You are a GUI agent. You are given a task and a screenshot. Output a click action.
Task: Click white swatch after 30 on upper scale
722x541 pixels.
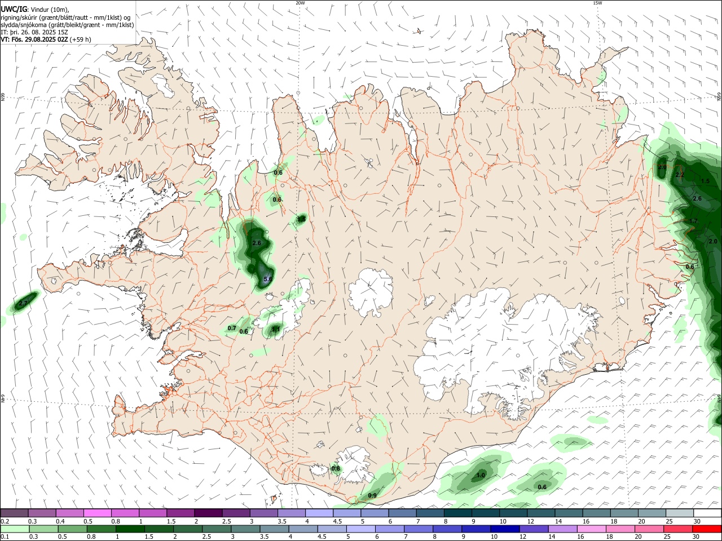click(707, 513)
